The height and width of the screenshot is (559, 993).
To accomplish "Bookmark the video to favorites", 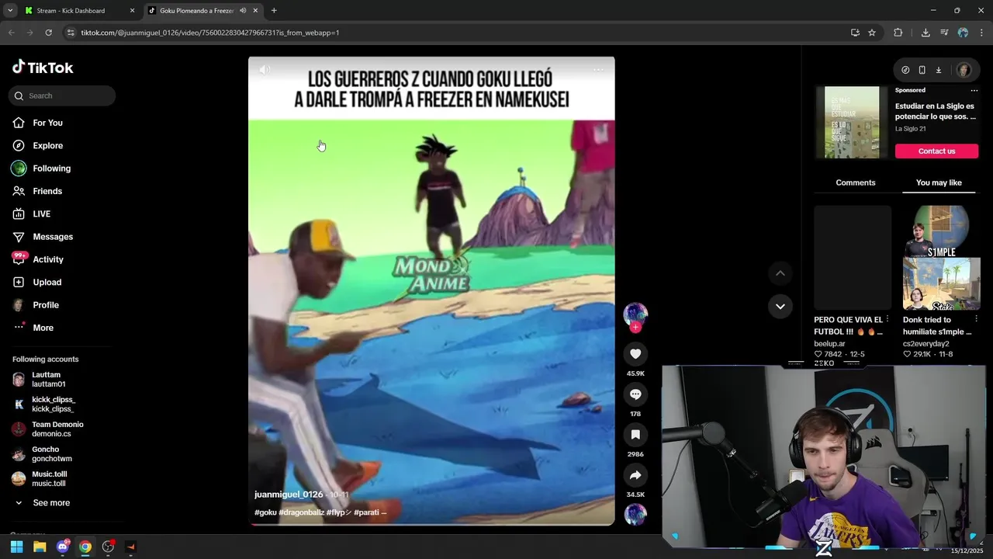I will (x=635, y=435).
